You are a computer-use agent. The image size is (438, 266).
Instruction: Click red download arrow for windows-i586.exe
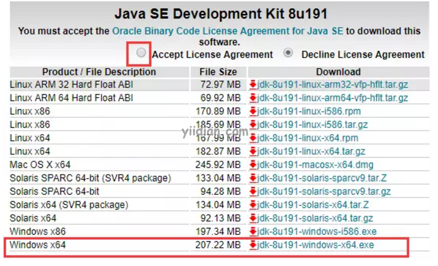click(253, 231)
